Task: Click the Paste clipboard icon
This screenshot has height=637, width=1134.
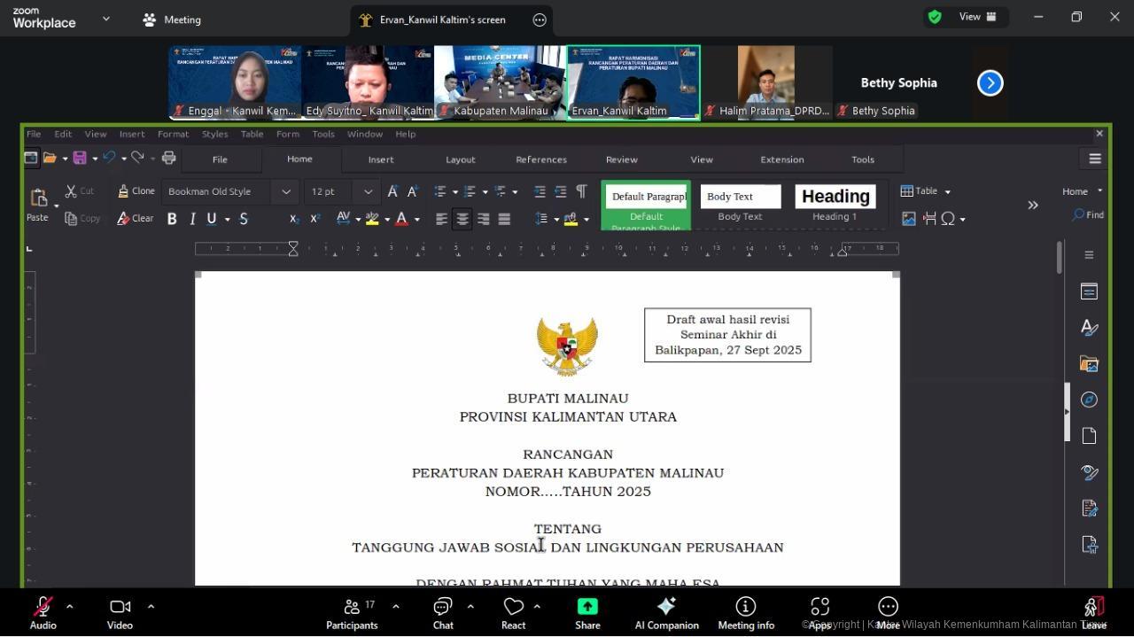Action: click(38, 198)
